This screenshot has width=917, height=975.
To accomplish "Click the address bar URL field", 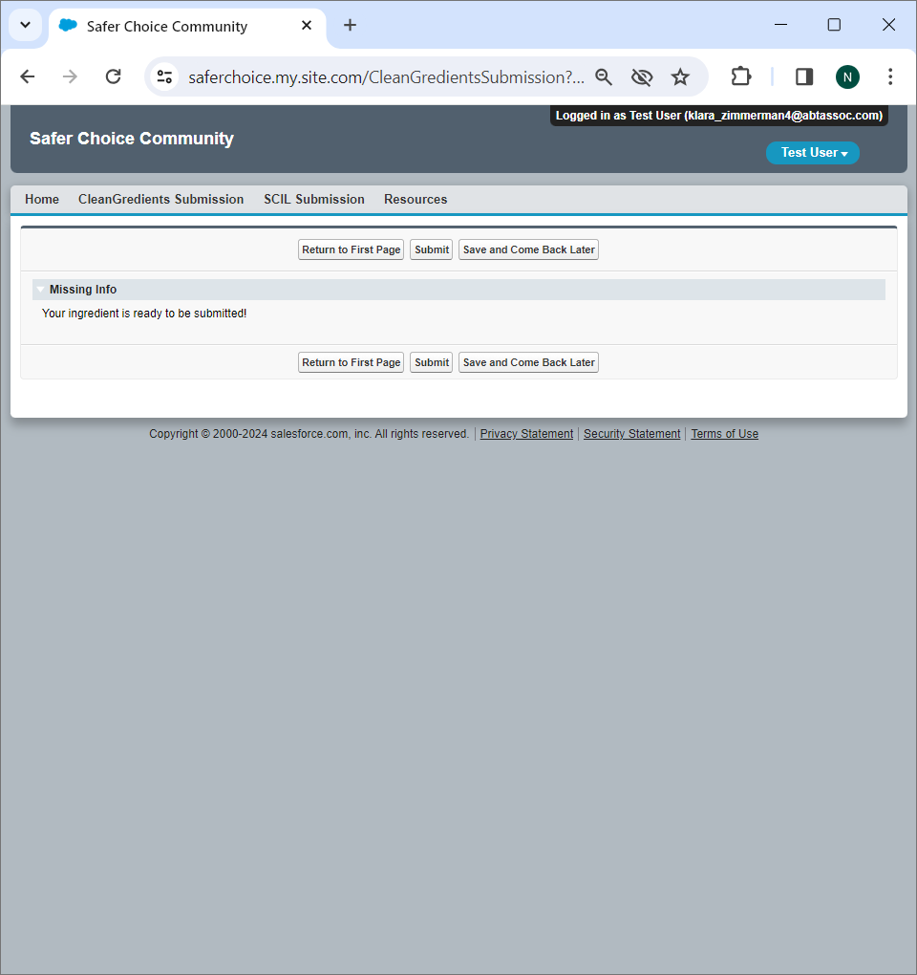I will (382, 76).
